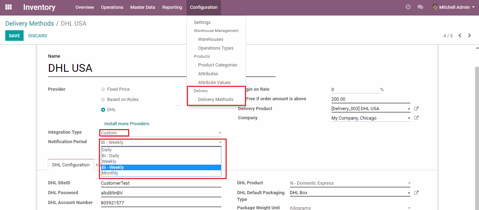Screen dimensions: 479x210
Task: Select Attributes menu entry
Action: coord(208,74)
